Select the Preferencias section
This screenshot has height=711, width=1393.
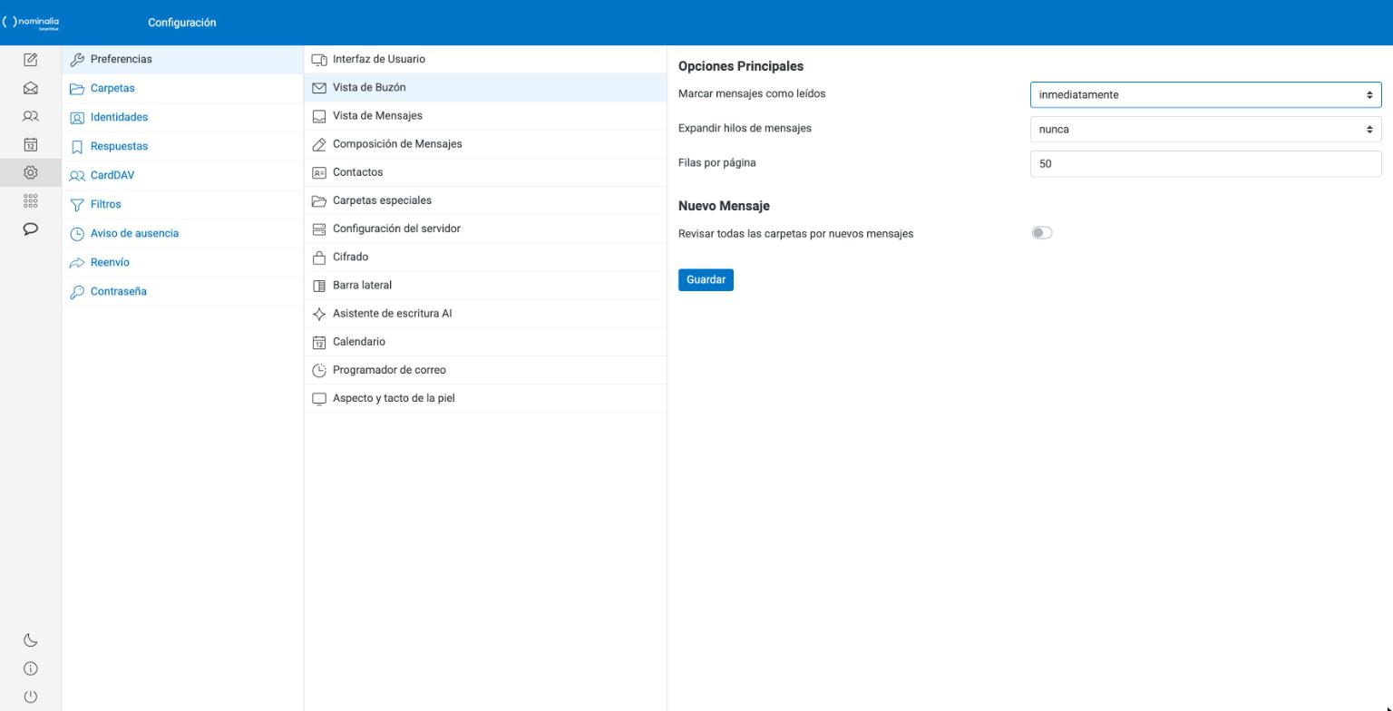(x=182, y=59)
